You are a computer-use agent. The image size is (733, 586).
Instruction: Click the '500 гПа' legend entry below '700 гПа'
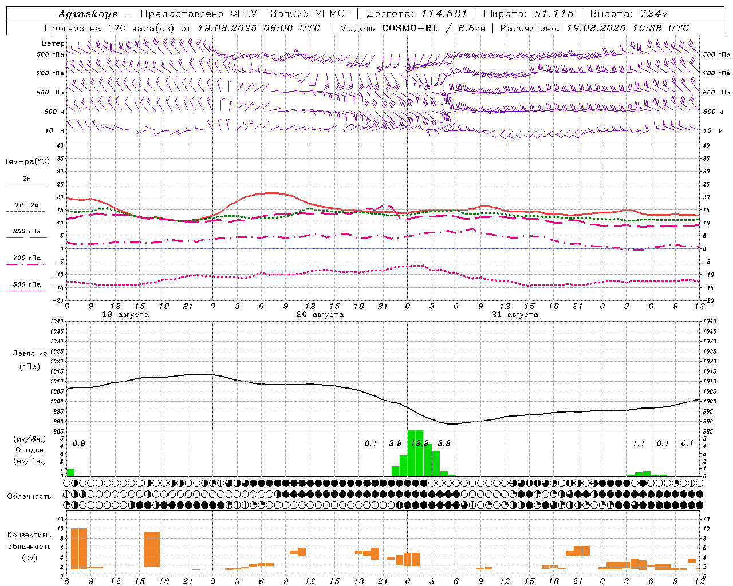(27, 284)
